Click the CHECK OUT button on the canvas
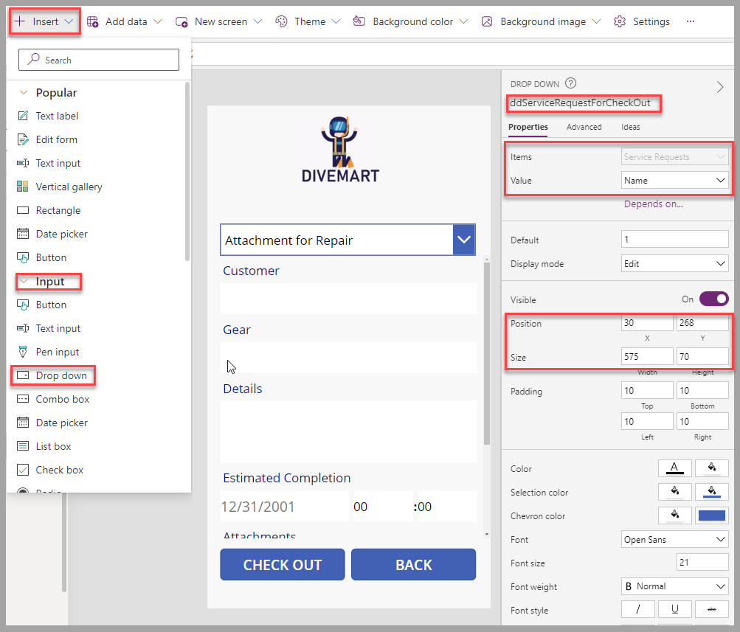 (282, 564)
